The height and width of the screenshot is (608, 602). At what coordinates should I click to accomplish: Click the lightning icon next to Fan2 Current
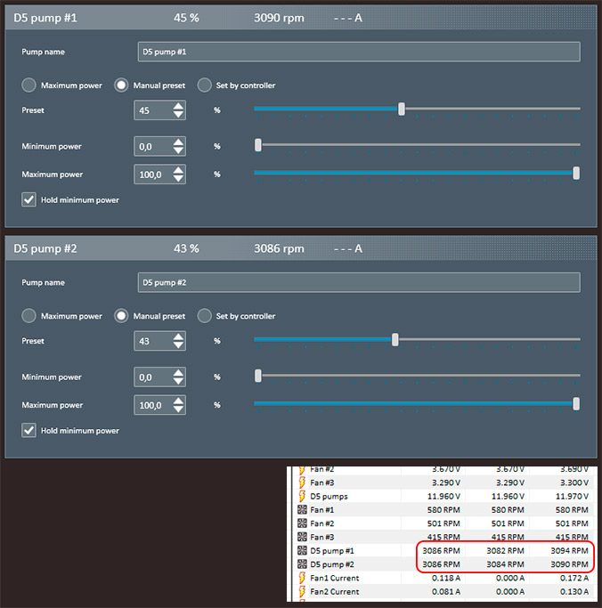coord(302,591)
